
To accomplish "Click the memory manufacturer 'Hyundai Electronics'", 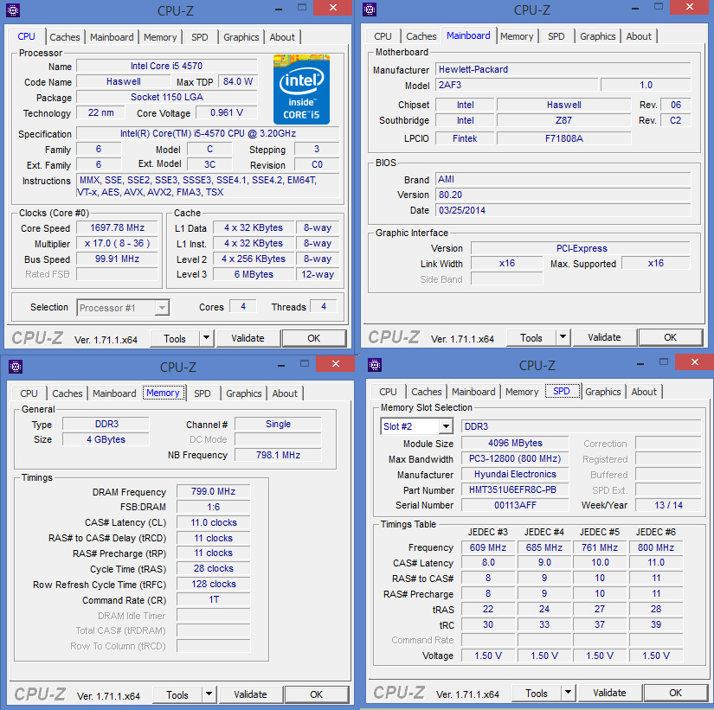I will [x=515, y=474].
